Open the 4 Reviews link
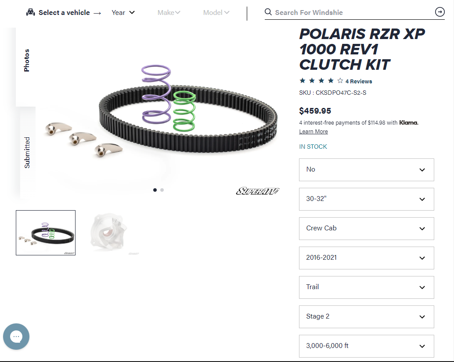 point(358,81)
